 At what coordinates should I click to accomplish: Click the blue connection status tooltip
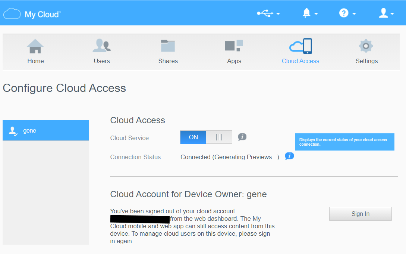click(x=344, y=142)
